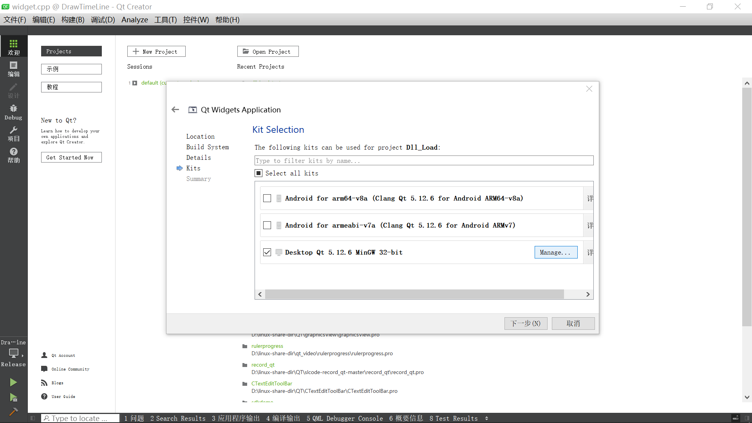
Task: Open Help mode with the question mark icon
Action: [x=14, y=155]
